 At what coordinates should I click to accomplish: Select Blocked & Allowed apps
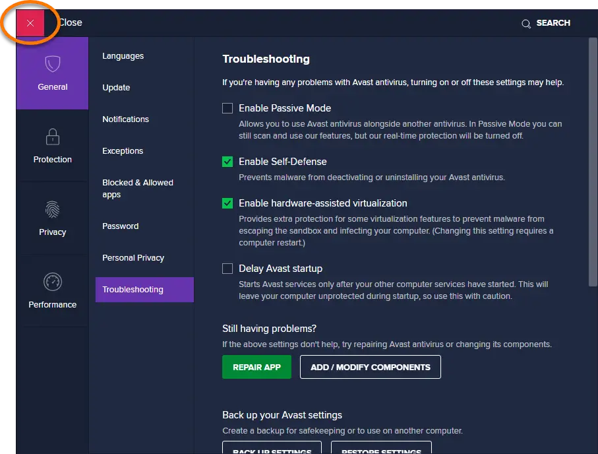pos(138,188)
